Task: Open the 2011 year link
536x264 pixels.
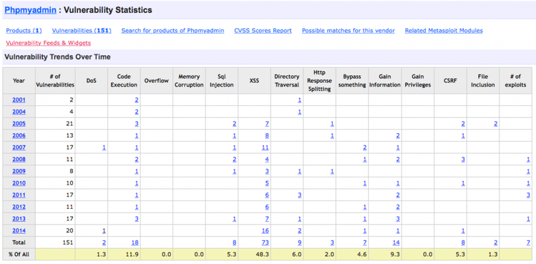Action: pos(19,195)
